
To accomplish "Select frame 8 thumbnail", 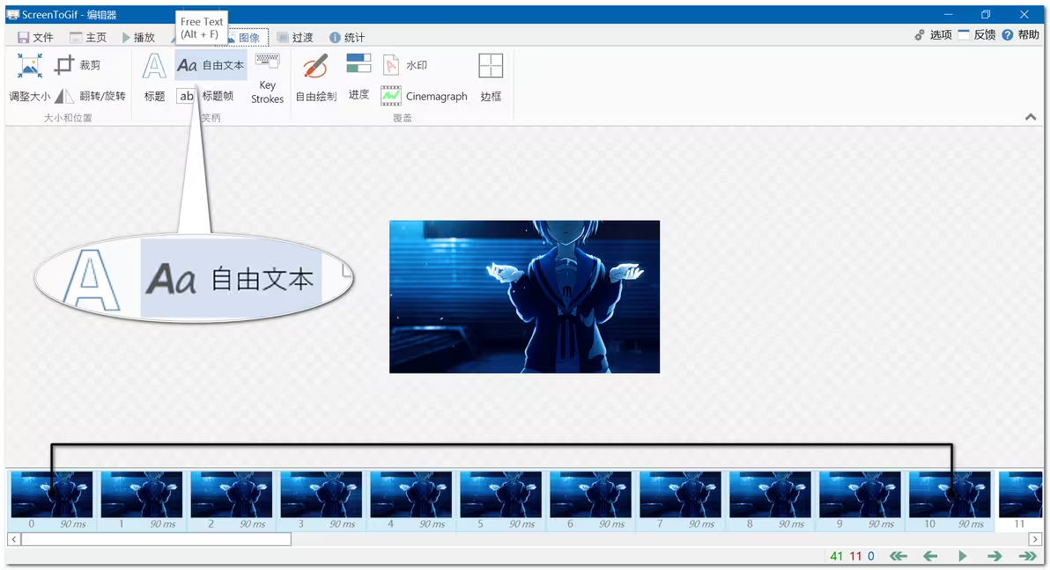I will [770, 501].
